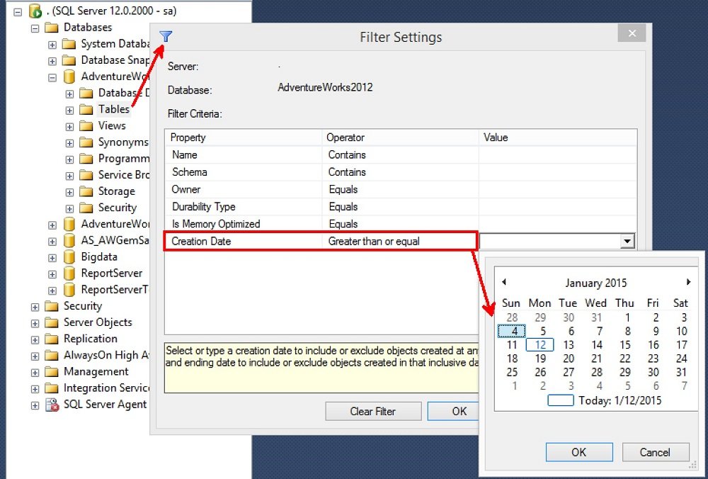Select the Security node under AdventureWorks
Screen dimensions: 708x479
[x=118, y=208]
